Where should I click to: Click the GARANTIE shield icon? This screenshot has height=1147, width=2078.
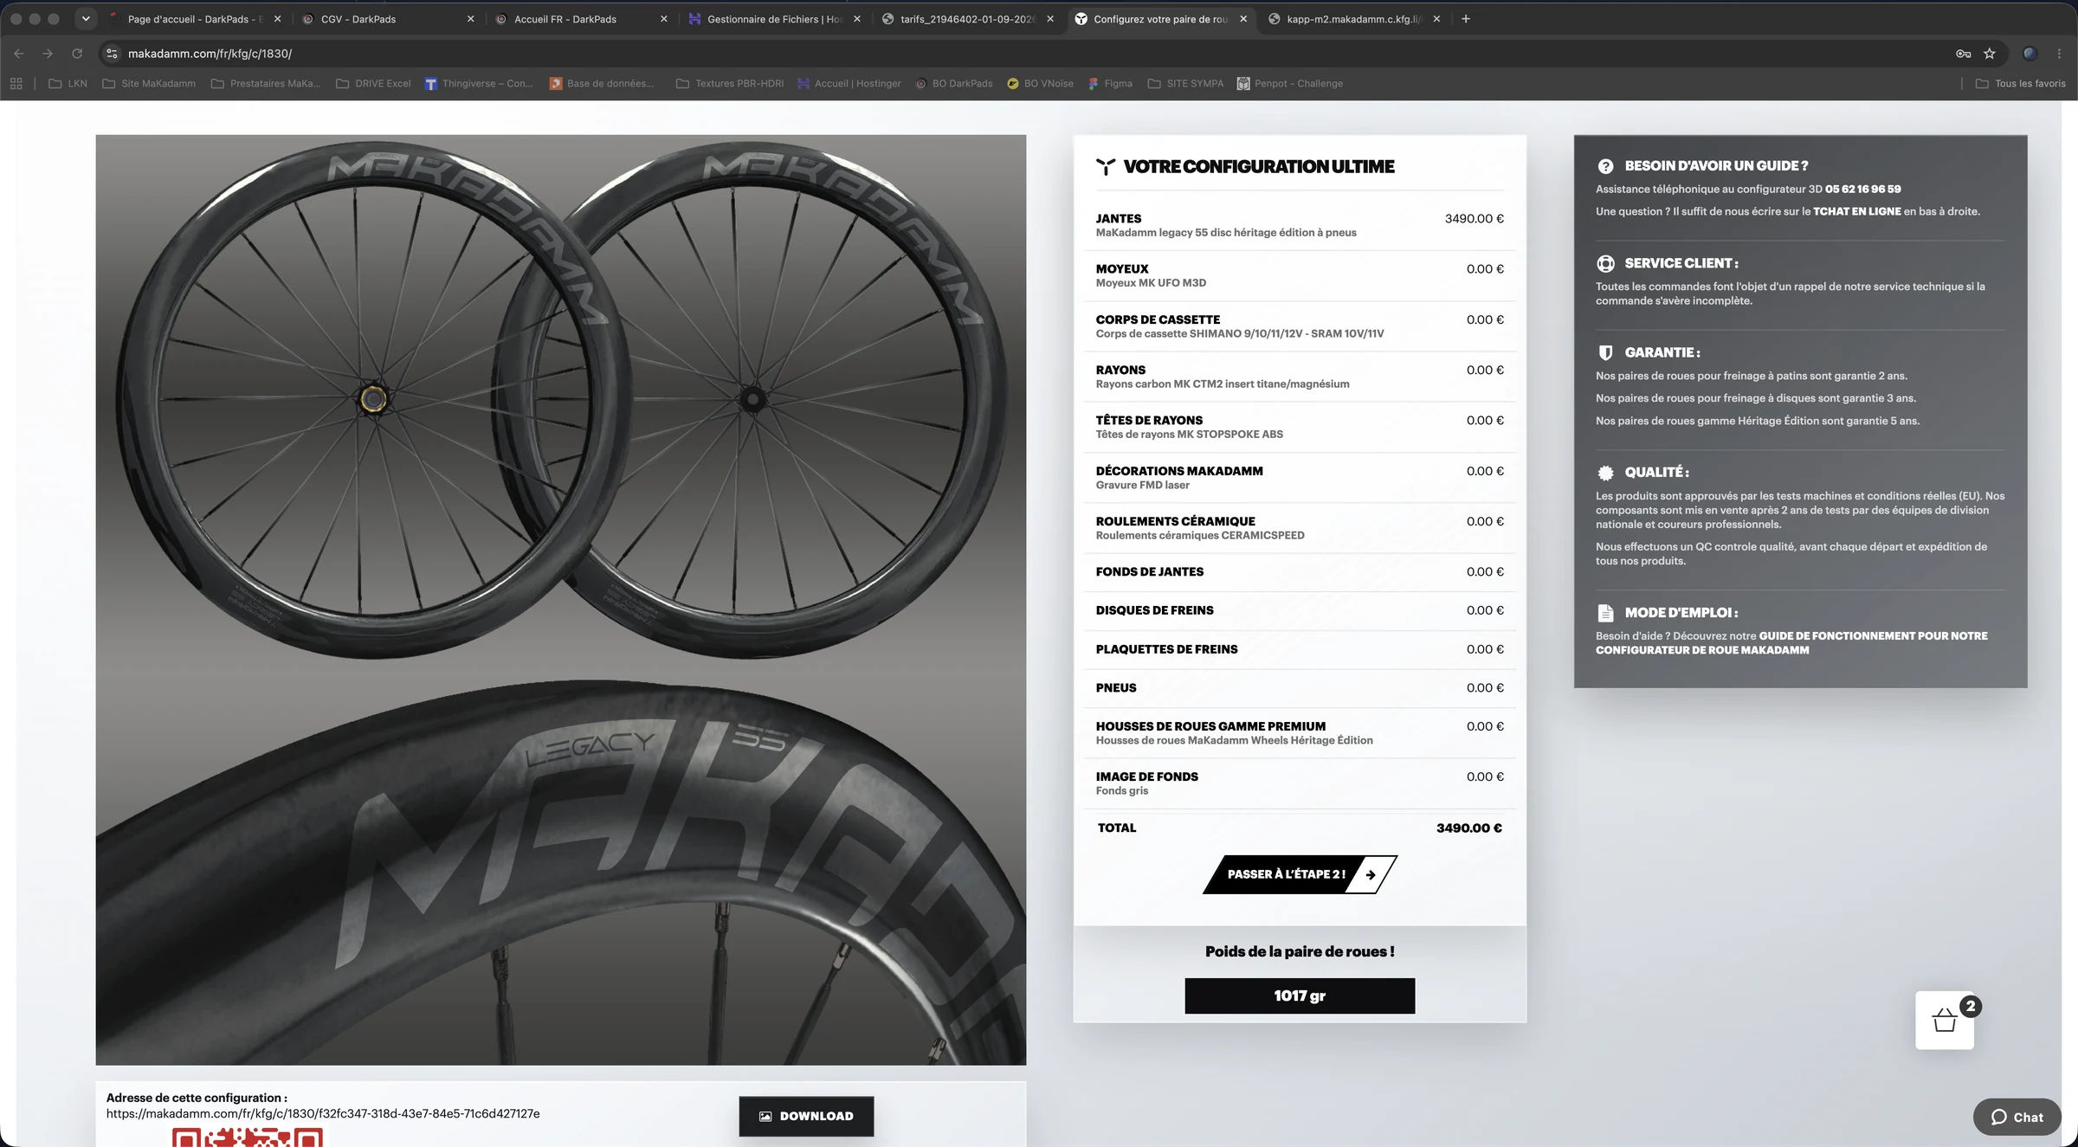1605,352
